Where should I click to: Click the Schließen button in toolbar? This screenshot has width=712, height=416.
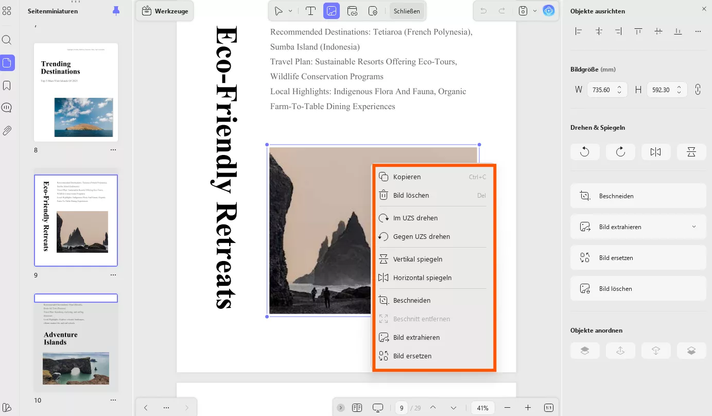(407, 11)
